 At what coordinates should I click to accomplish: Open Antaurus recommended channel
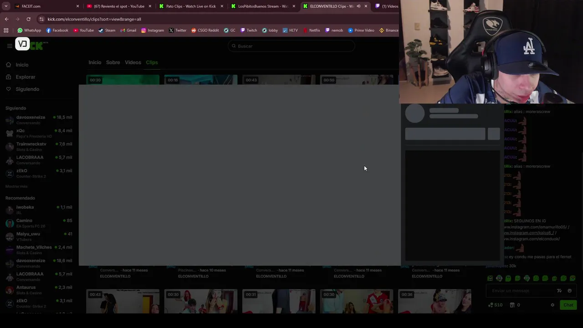(x=39, y=290)
